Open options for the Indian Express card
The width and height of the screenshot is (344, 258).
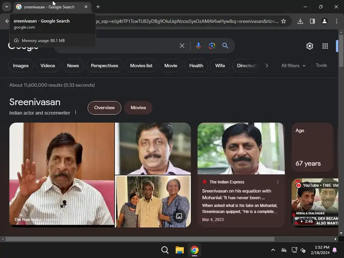tap(278, 182)
